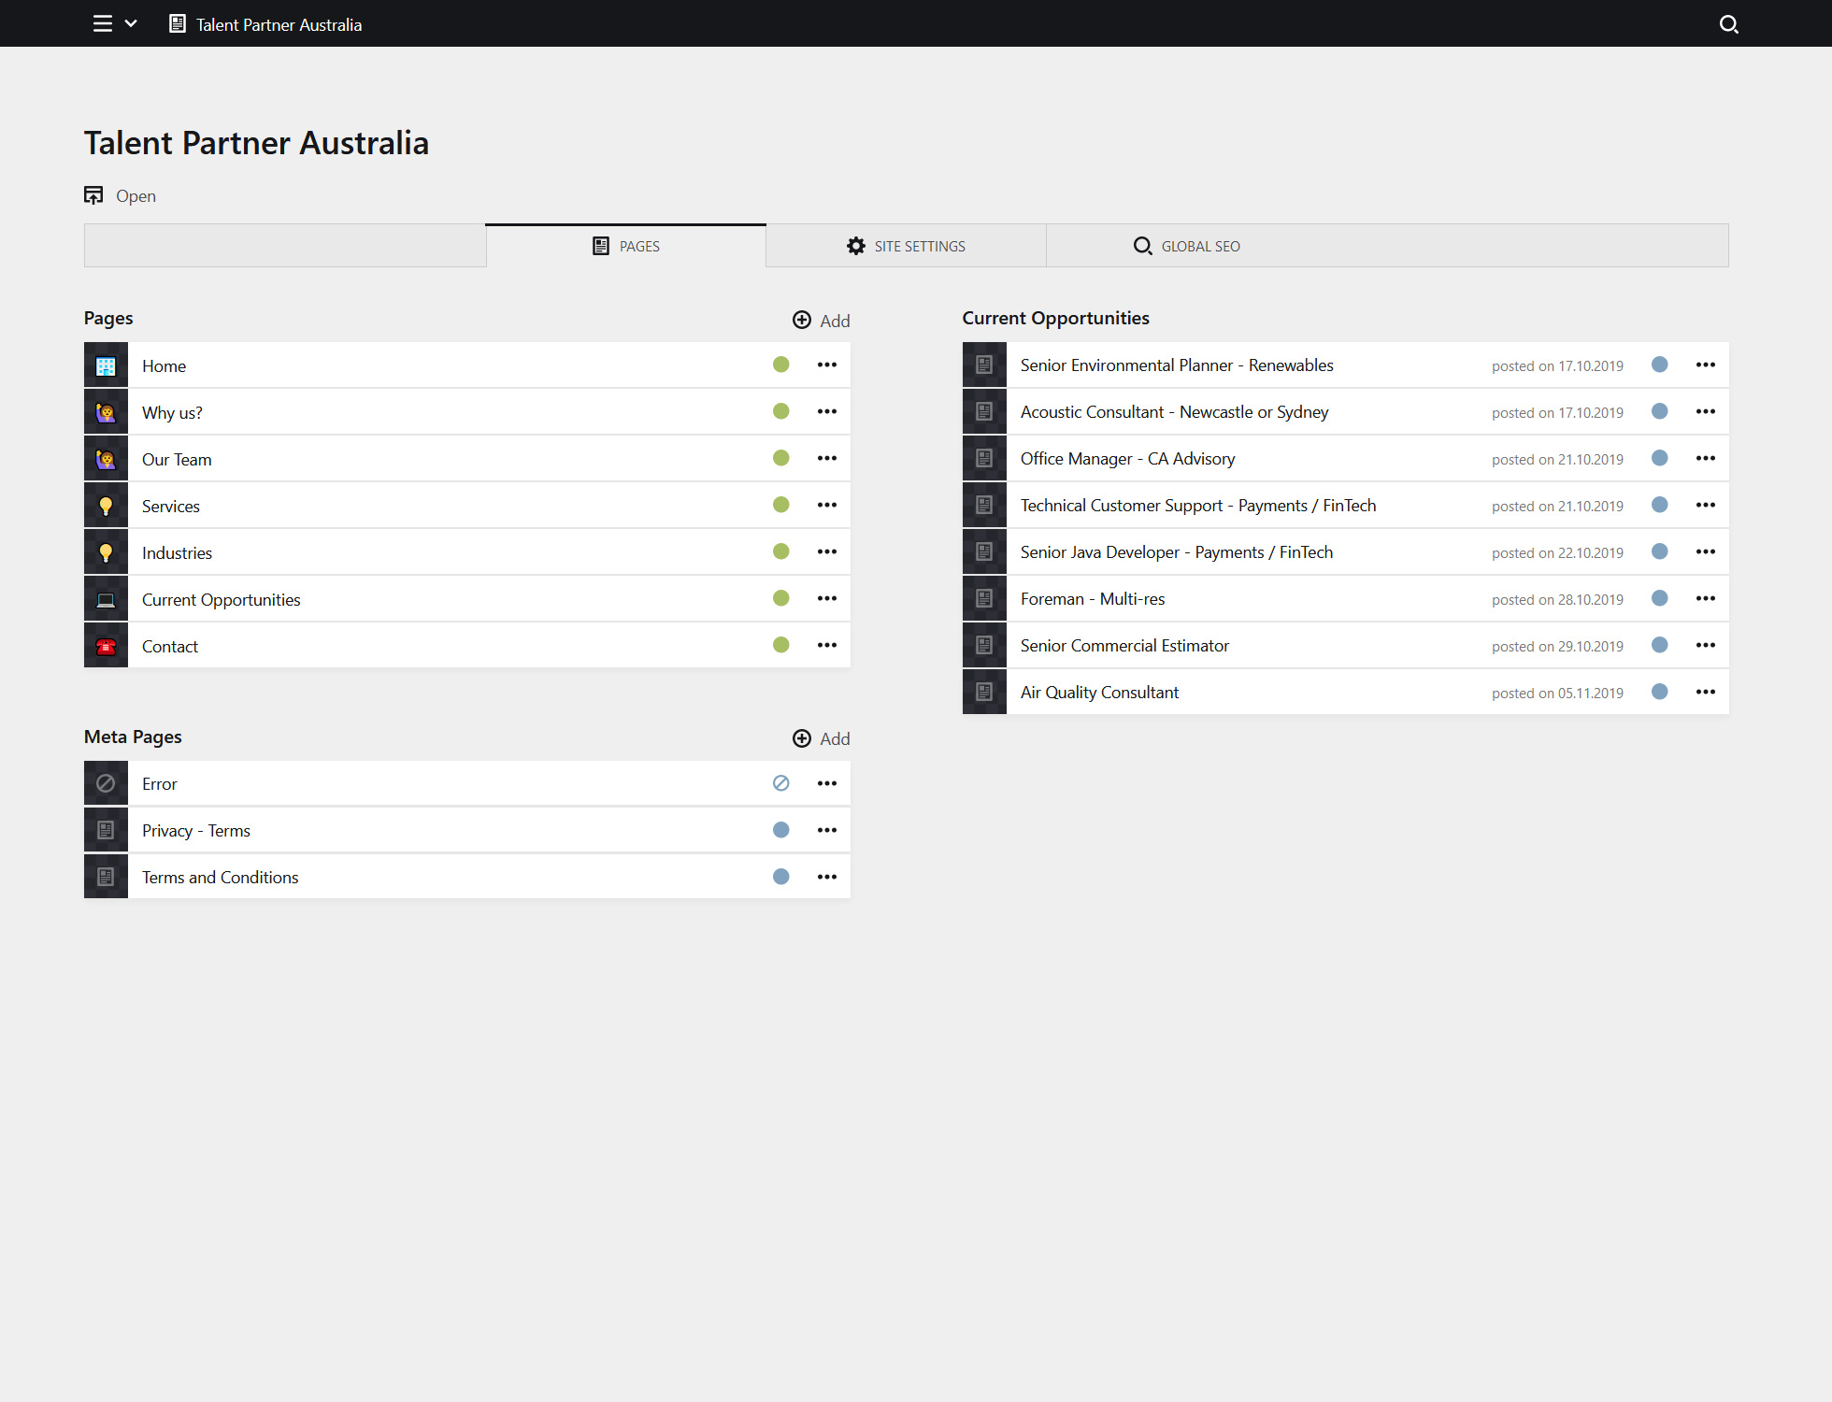This screenshot has width=1832, height=1402.
Task: Click the Error page blocked icon
Action: click(106, 782)
